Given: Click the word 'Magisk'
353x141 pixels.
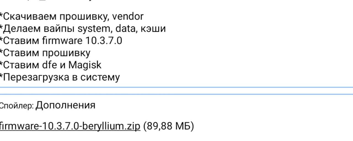Looking at the screenshot, I should click(85, 65).
